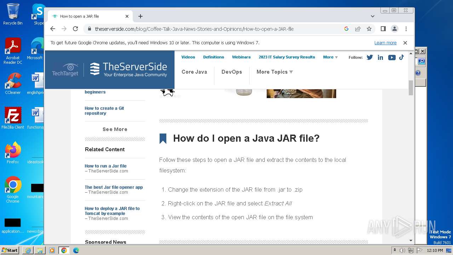Image resolution: width=453 pixels, height=255 pixels.
Task: Click the See More button
Action: pyautogui.click(x=115, y=129)
